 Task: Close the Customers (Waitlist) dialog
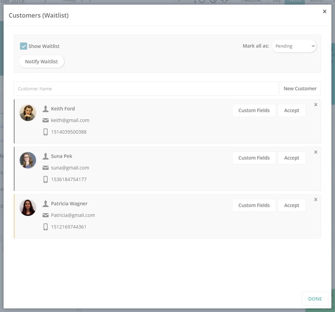[324, 11]
